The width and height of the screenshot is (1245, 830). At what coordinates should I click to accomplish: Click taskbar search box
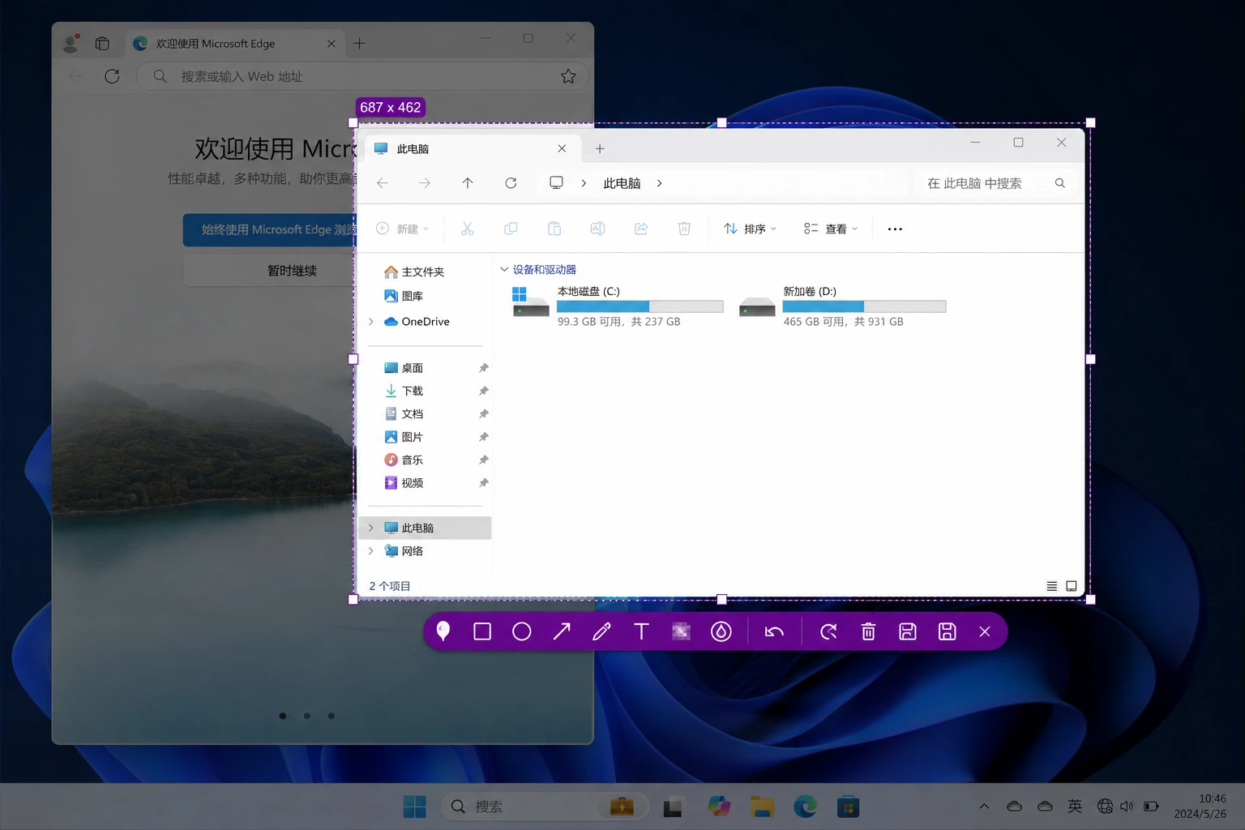click(x=545, y=806)
